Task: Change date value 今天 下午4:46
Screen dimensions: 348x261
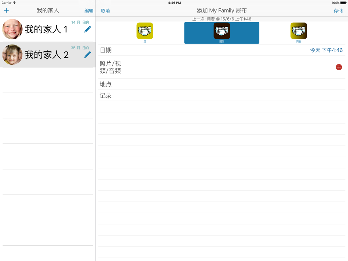Action: point(326,50)
